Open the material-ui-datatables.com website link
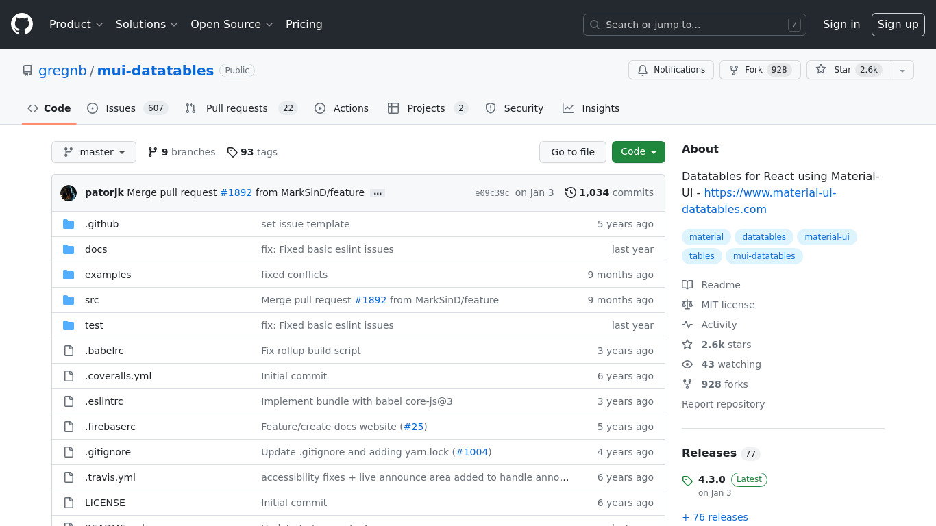936x526 pixels. pyautogui.click(x=759, y=201)
